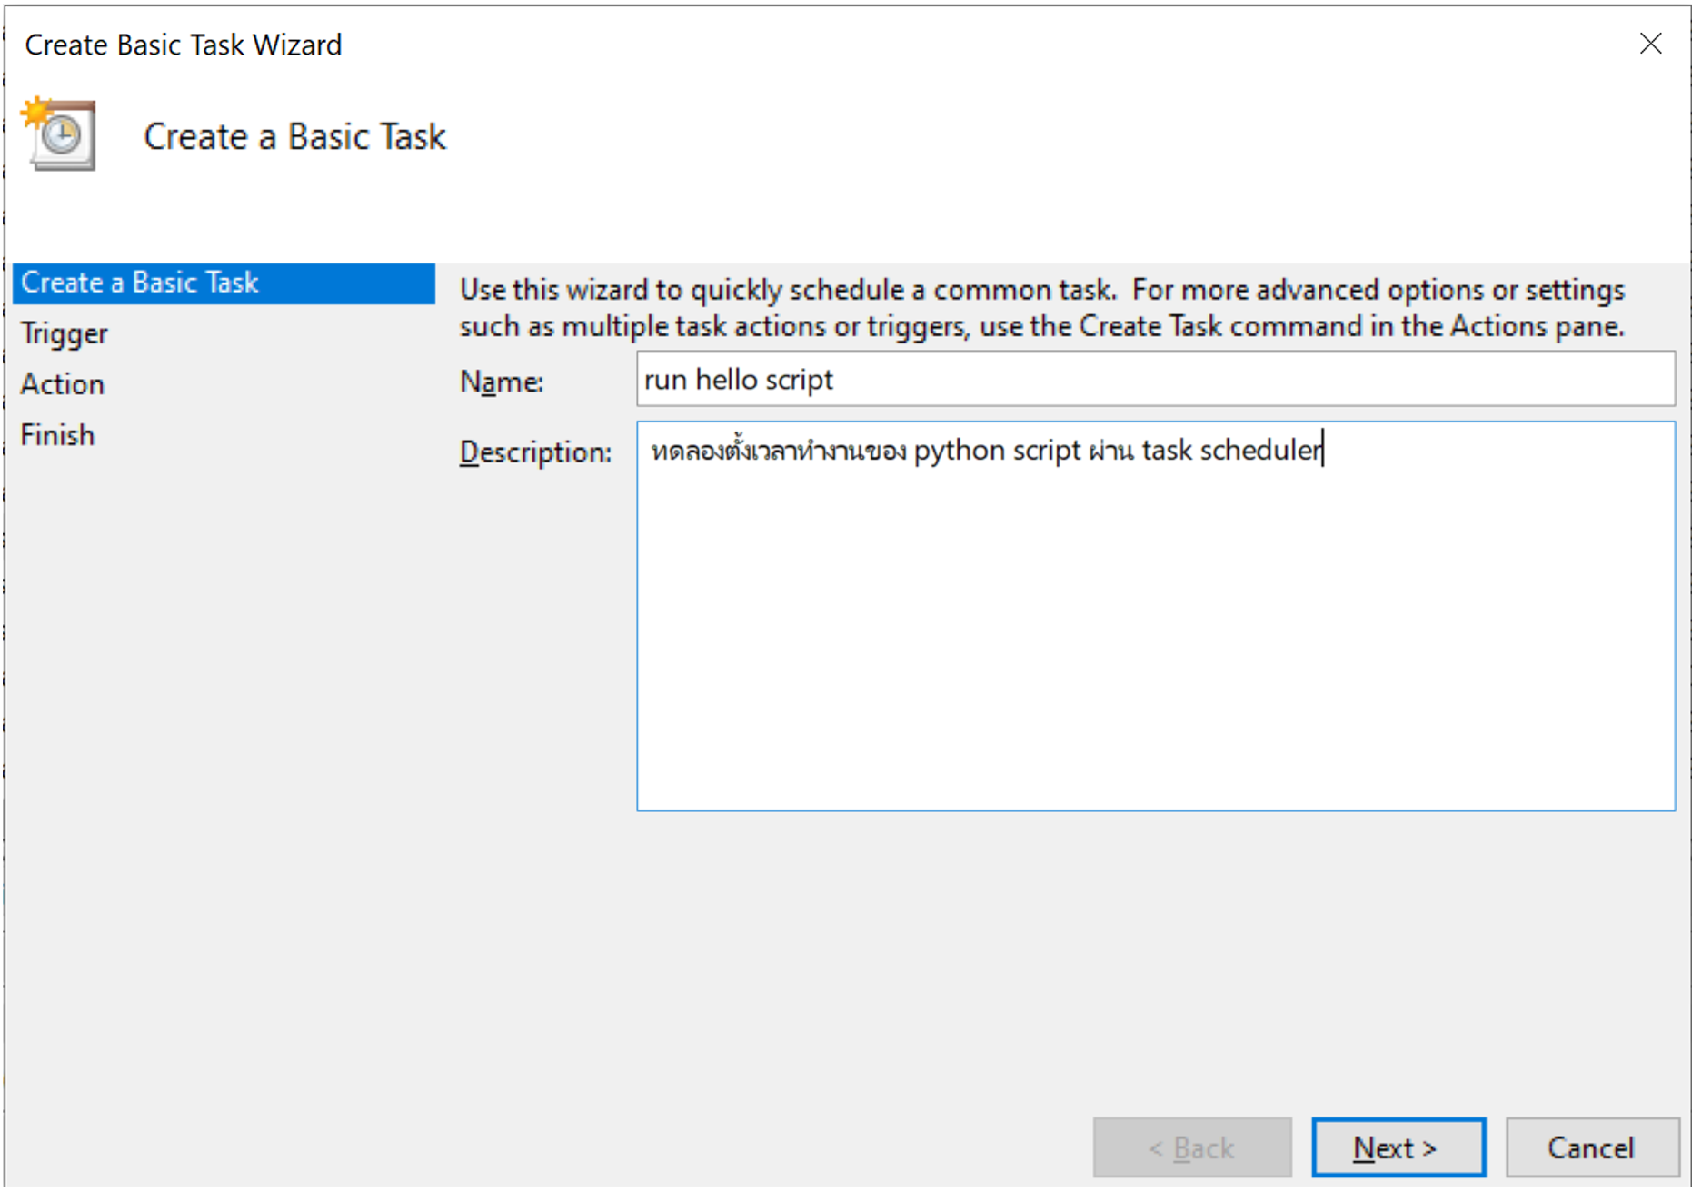
Task: Go to the Finish step in sidebar
Action: pyautogui.click(x=57, y=435)
